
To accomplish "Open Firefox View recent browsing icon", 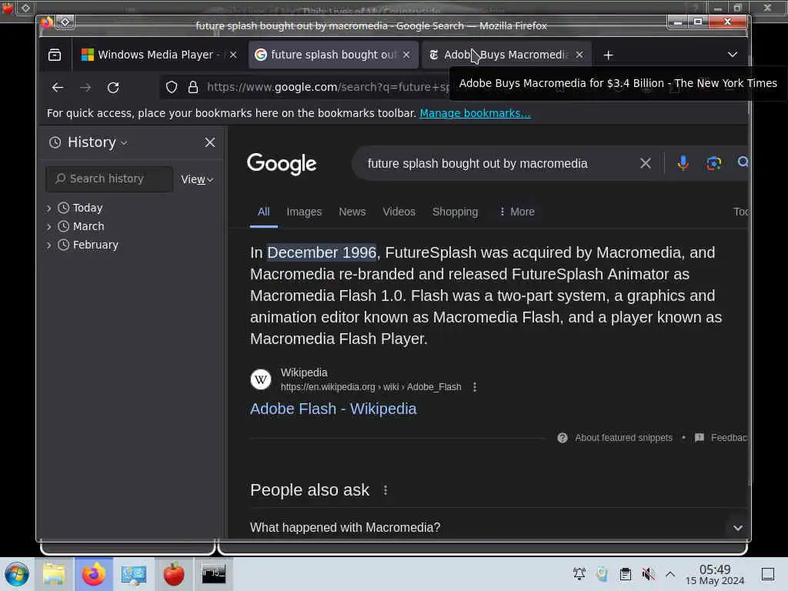I will 55,55.
